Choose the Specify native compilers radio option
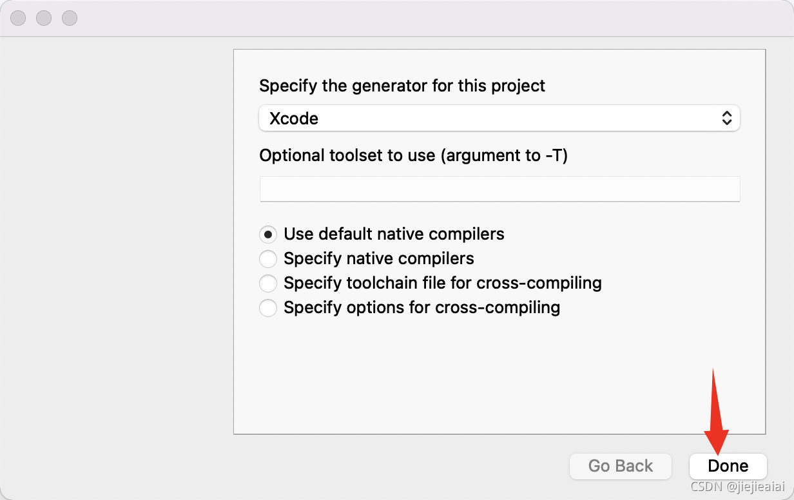Image resolution: width=794 pixels, height=500 pixels. pos(268,259)
